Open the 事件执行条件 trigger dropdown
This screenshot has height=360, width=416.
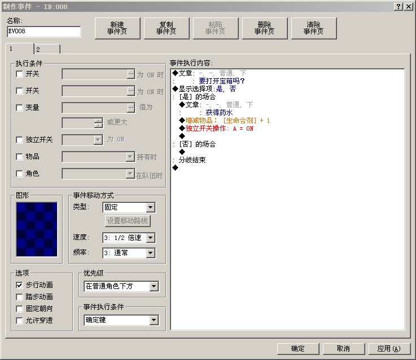(x=154, y=320)
